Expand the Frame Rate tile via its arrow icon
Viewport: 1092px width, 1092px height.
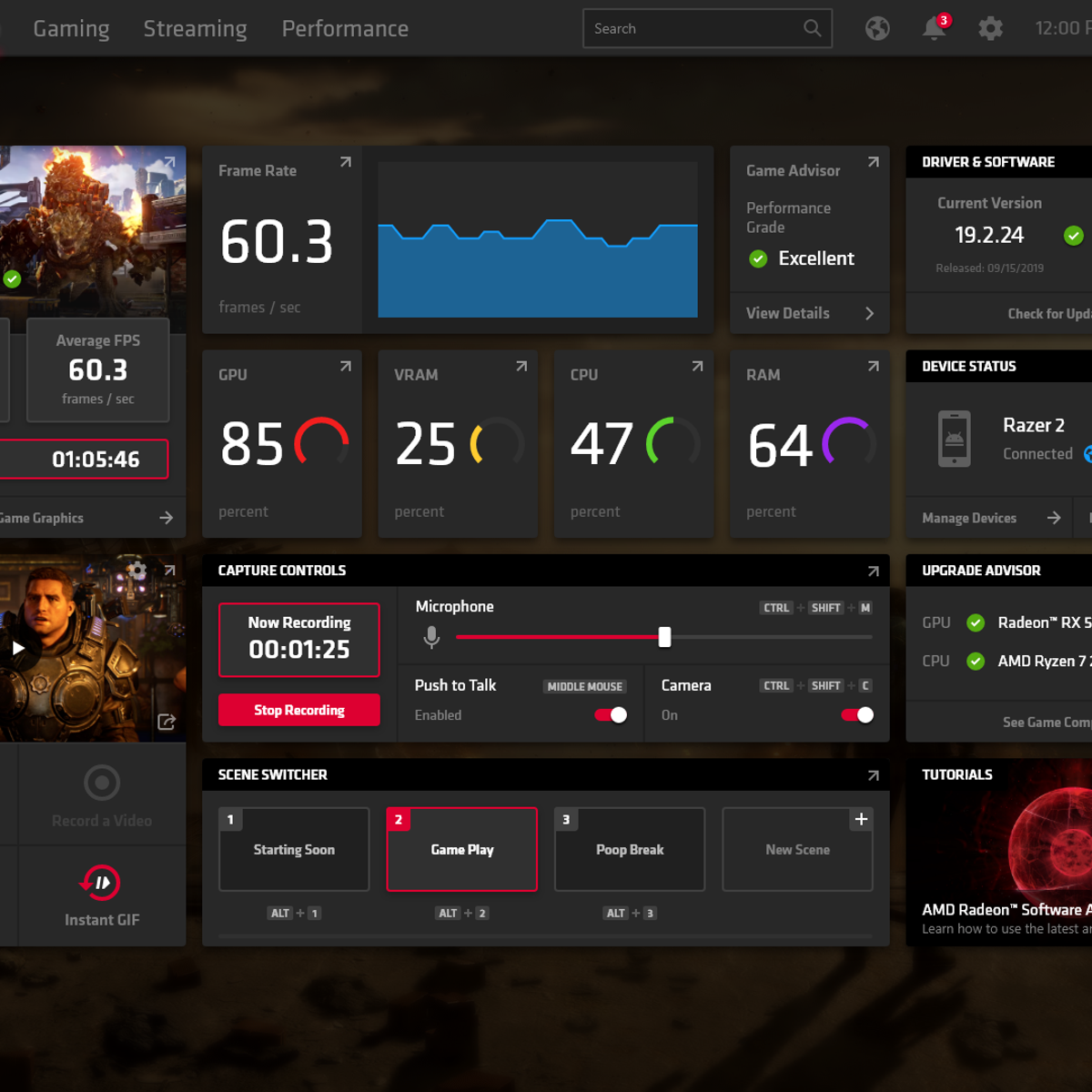345,162
